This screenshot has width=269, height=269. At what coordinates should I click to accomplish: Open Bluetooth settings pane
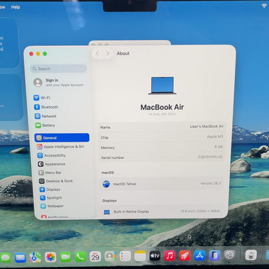click(x=46, y=107)
